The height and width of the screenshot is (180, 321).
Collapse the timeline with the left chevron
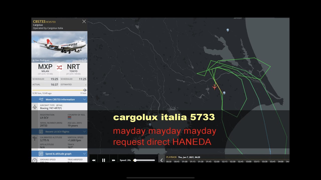coord(162,160)
